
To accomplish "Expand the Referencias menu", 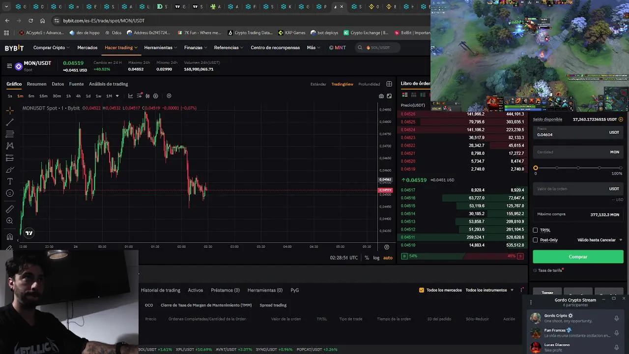I will (x=229, y=48).
